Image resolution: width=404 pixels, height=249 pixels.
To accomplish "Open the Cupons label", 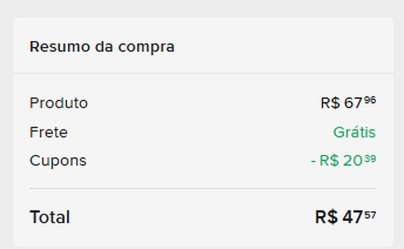I will click(58, 161).
